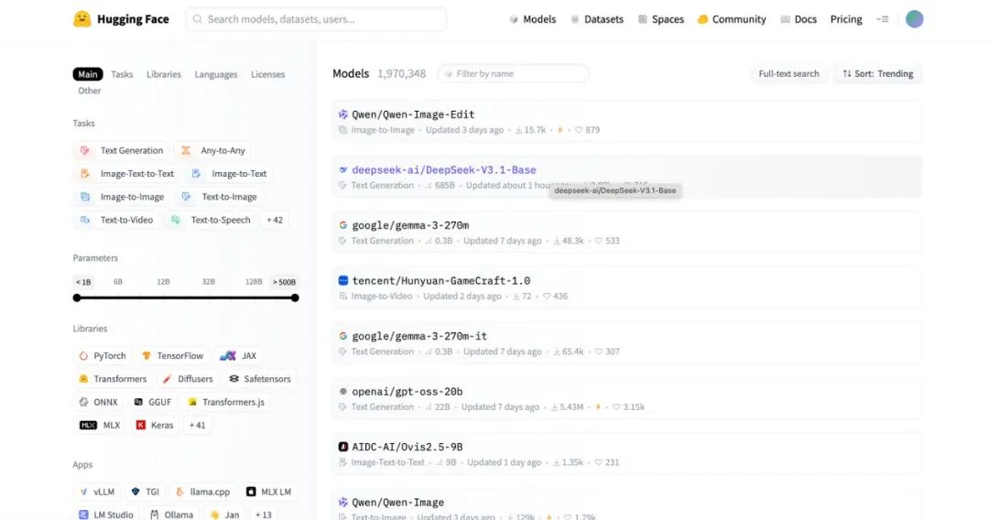Filter by Keras library

point(155,426)
